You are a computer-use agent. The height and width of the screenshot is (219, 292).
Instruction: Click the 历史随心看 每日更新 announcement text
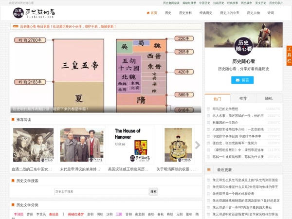click(68, 26)
